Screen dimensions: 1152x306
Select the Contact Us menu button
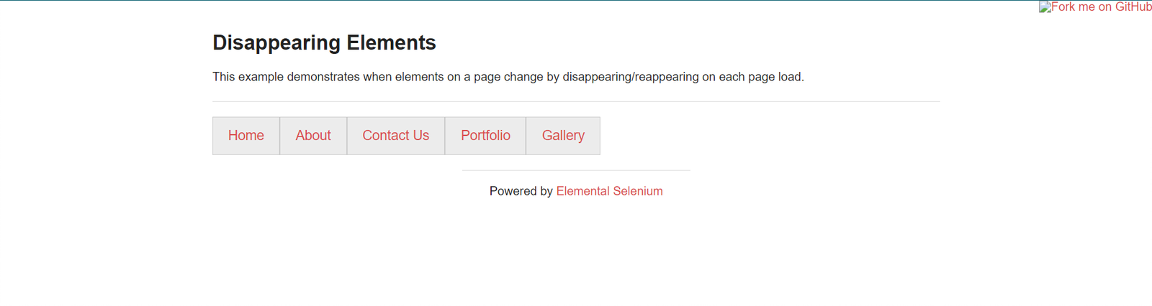tap(395, 136)
